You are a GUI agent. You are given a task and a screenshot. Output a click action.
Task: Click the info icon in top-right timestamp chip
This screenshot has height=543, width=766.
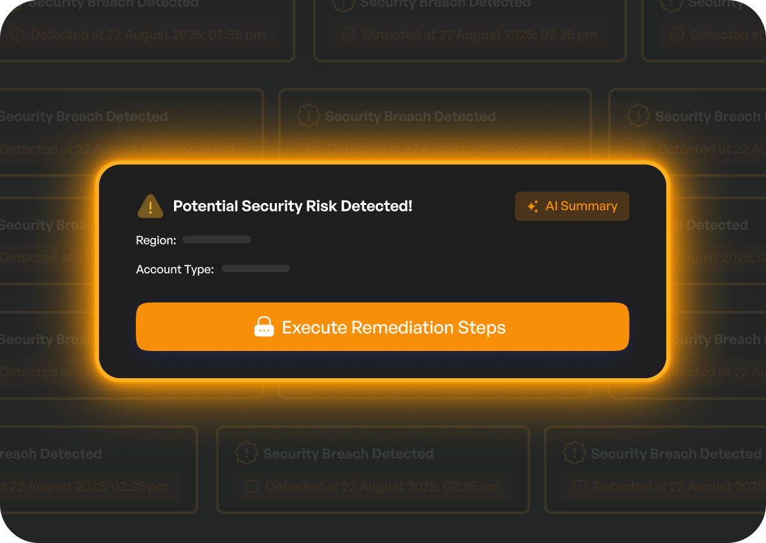pos(677,34)
